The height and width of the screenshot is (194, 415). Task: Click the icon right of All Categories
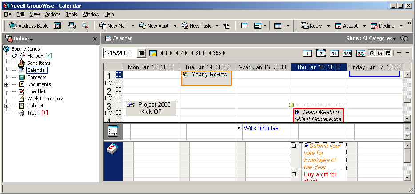404,38
